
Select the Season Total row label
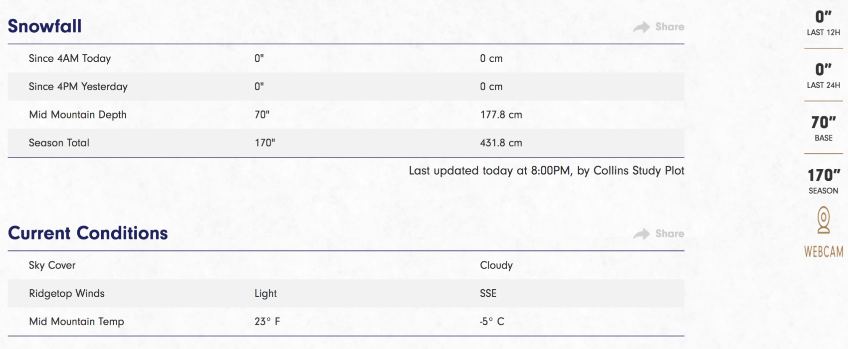click(59, 143)
